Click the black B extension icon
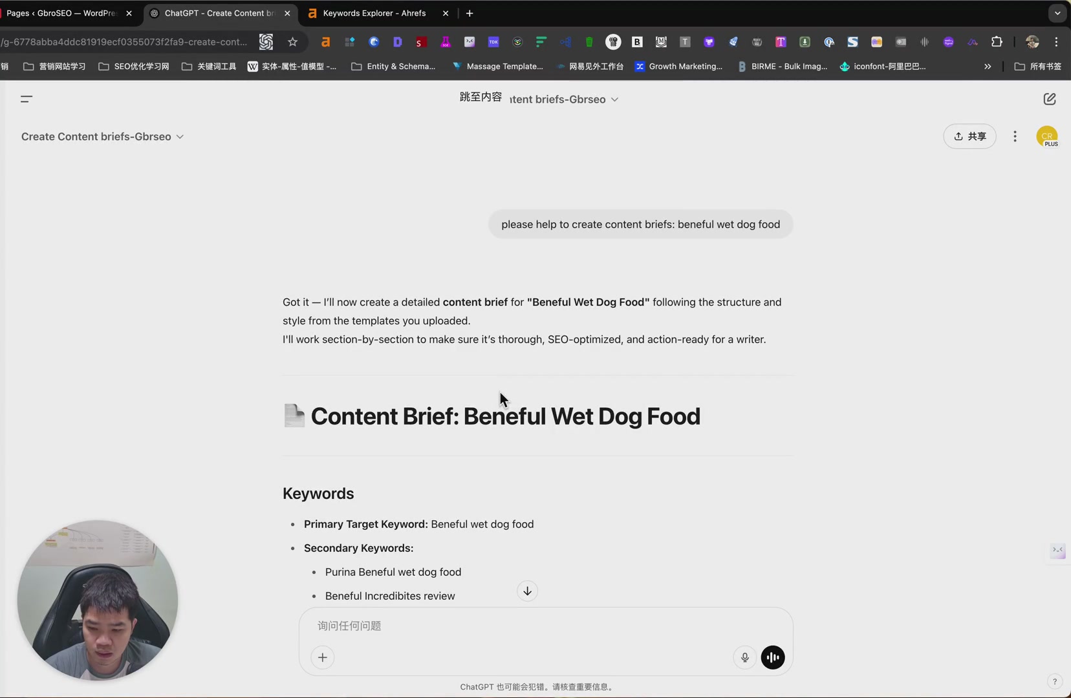The width and height of the screenshot is (1071, 698). click(x=637, y=42)
